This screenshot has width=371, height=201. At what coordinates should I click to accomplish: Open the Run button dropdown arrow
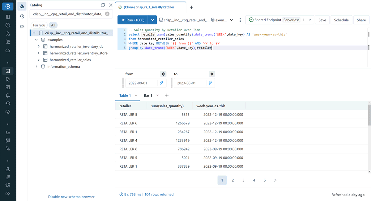pos(152,20)
